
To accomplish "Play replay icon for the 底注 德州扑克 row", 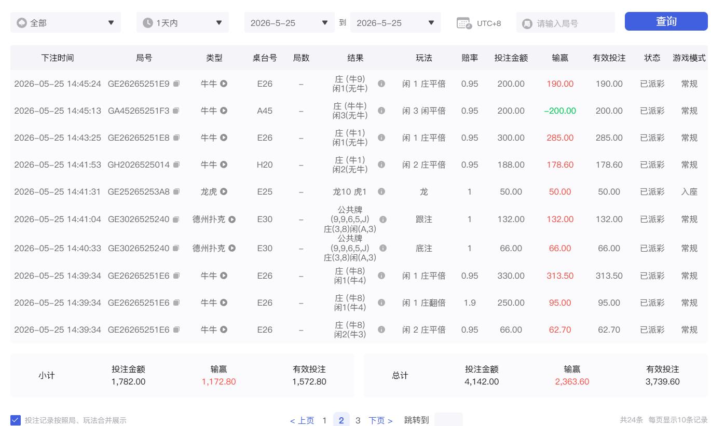I will [232, 248].
